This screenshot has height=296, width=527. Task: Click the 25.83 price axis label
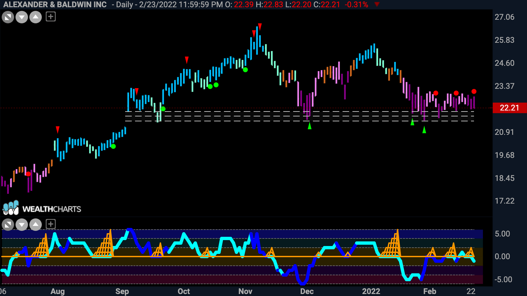tap(505, 40)
